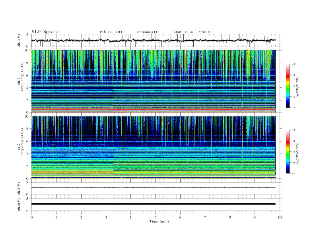Click time-axis tick label "0"
Screen dimensions: 315x244
pyautogui.click(x=31, y=217)
